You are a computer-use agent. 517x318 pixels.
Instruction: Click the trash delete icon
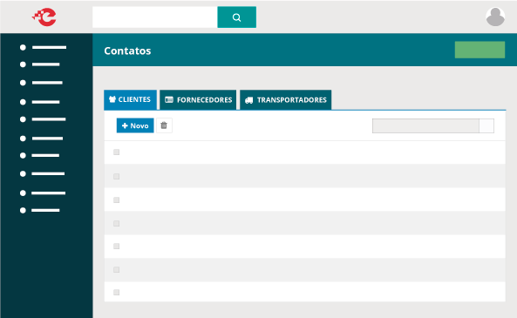164,125
